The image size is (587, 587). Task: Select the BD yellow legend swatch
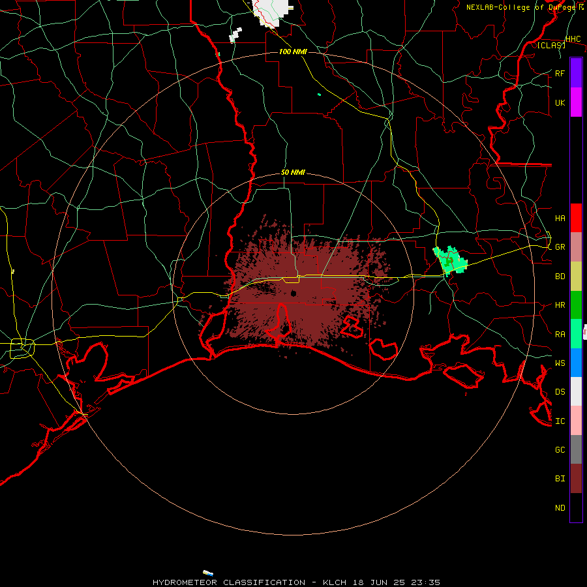pyautogui.click(x=576, y=277)
